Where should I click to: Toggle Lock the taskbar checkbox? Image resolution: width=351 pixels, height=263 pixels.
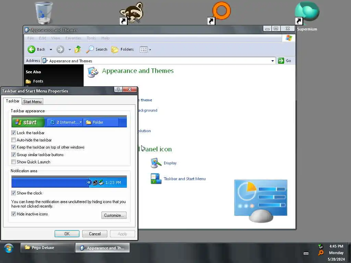click(13, 133)
